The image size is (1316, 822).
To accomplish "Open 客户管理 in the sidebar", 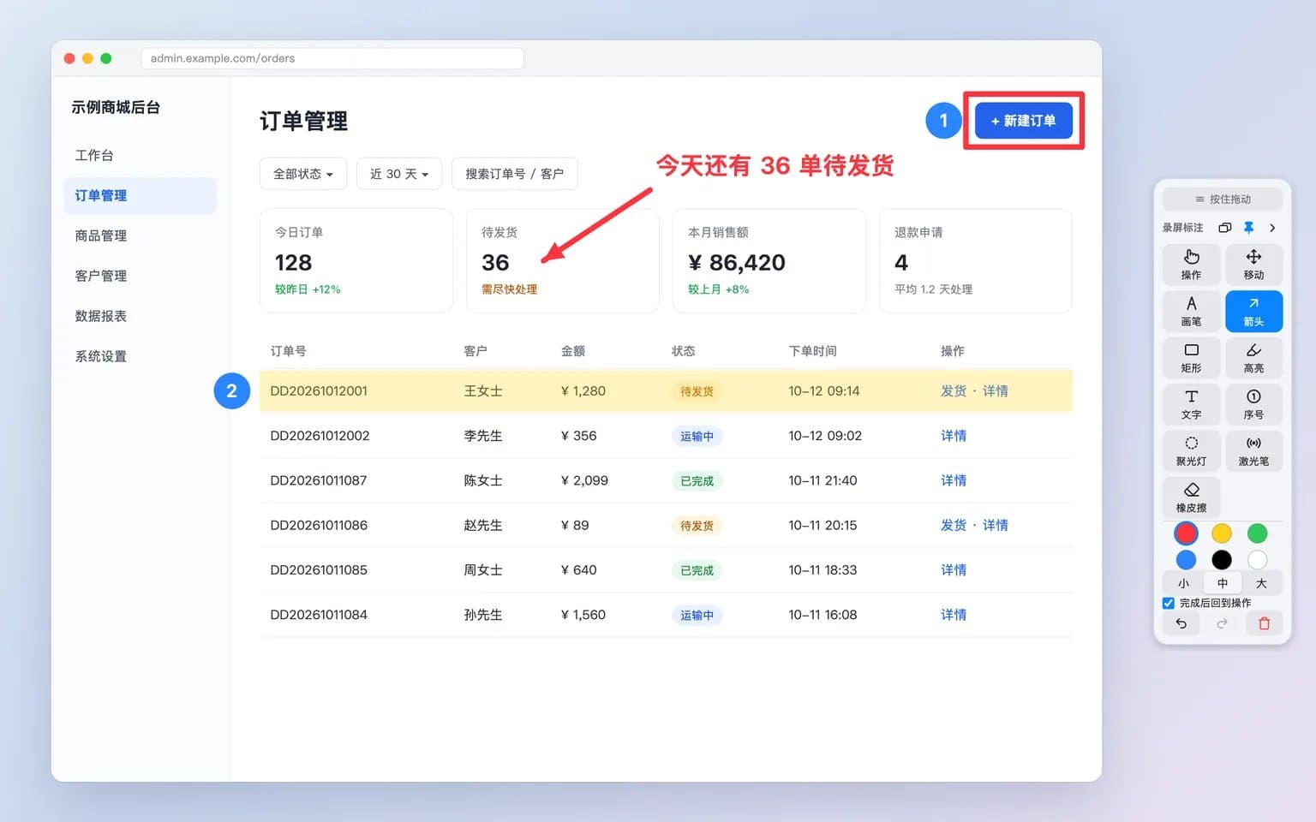I will [x=140, y=276].
